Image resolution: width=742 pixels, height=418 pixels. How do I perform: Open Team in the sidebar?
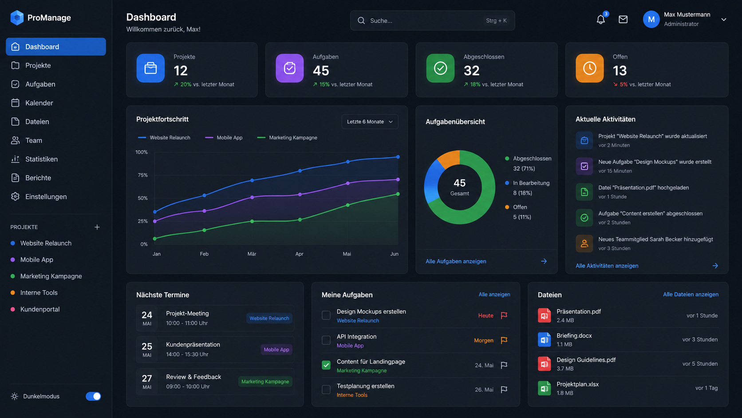click(56, 140)
